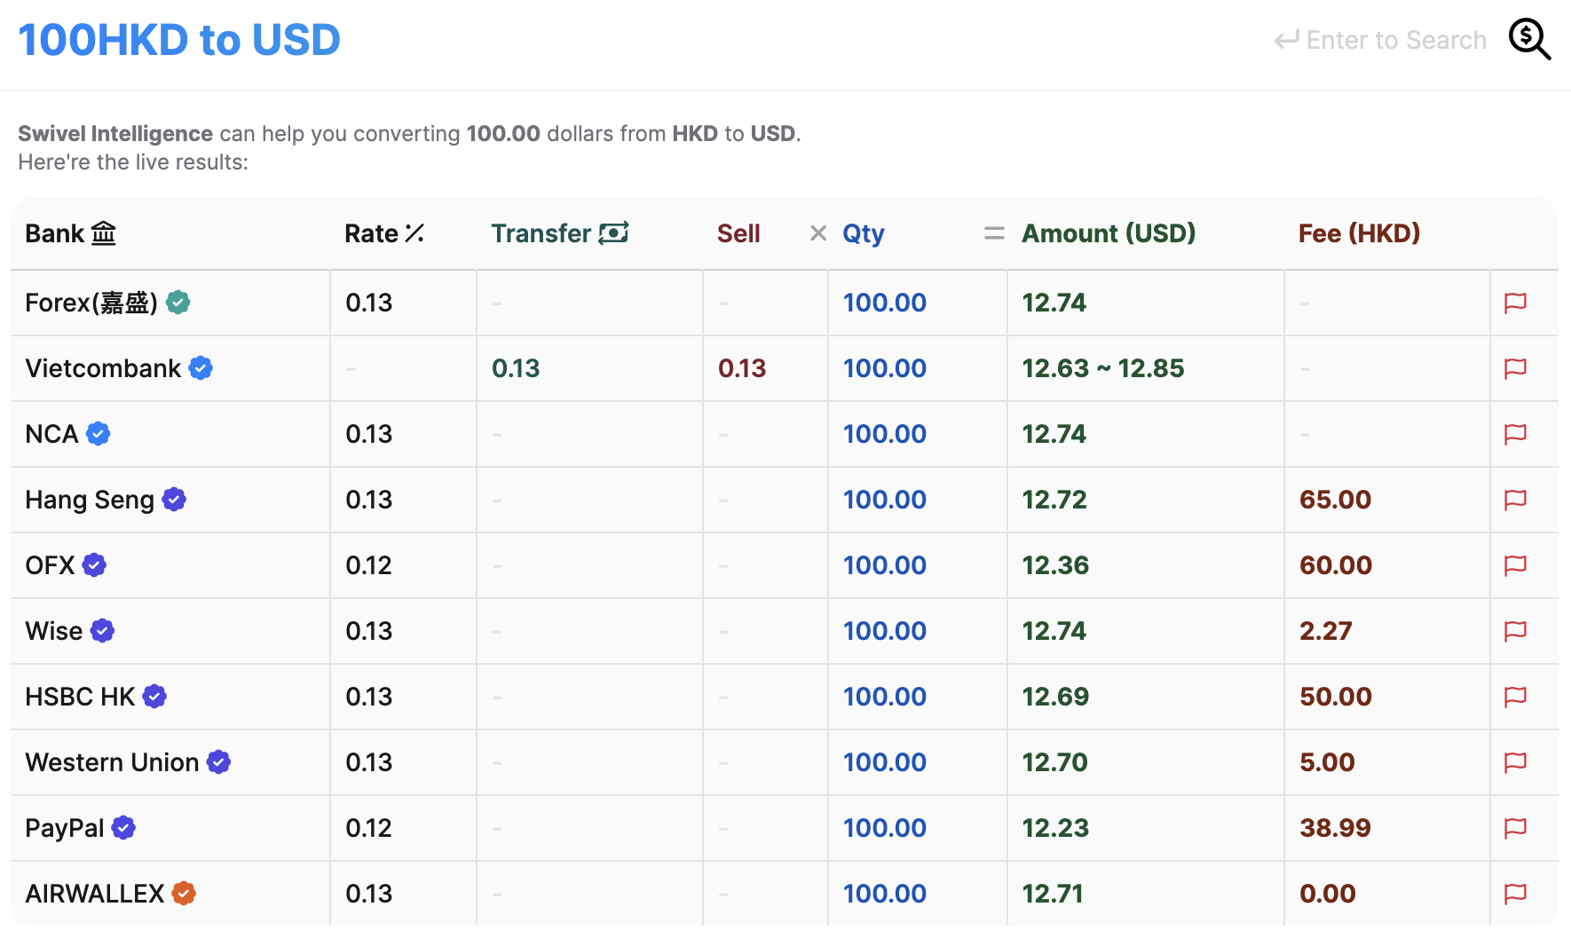Click Hang Seng's 12.72 amount
Viewport: 1571px width, 946px height.
pyautogui.click(x=1054, y=500)
